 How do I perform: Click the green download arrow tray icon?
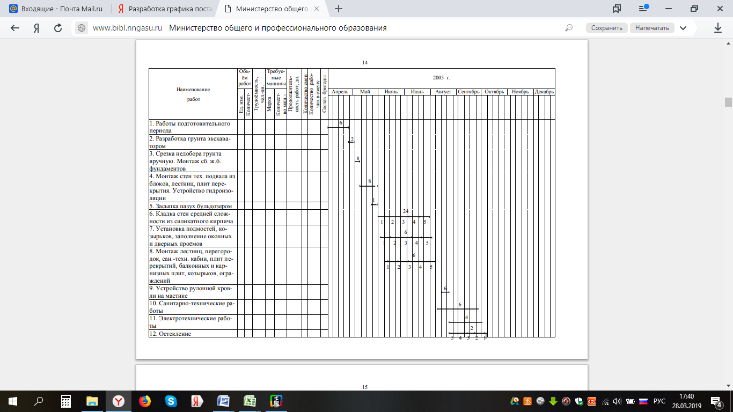[x=553, y=401]
